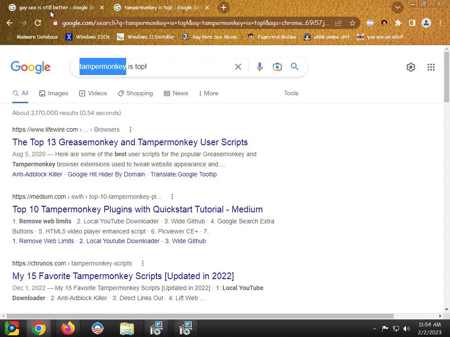Open the uhhh anime shit bookmark

(327, 37)
